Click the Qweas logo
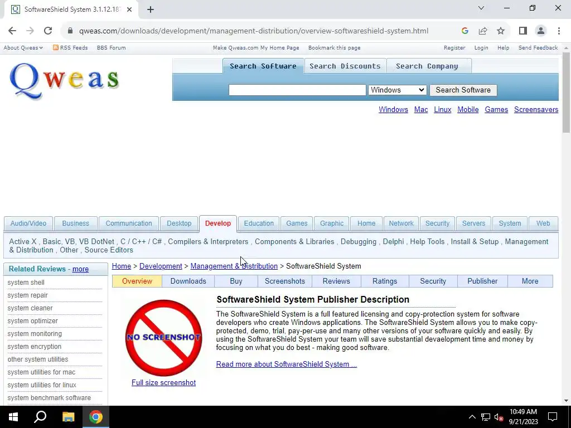Image resolution: width=571 pixels, height=428 pixels. tap(64, 80)
